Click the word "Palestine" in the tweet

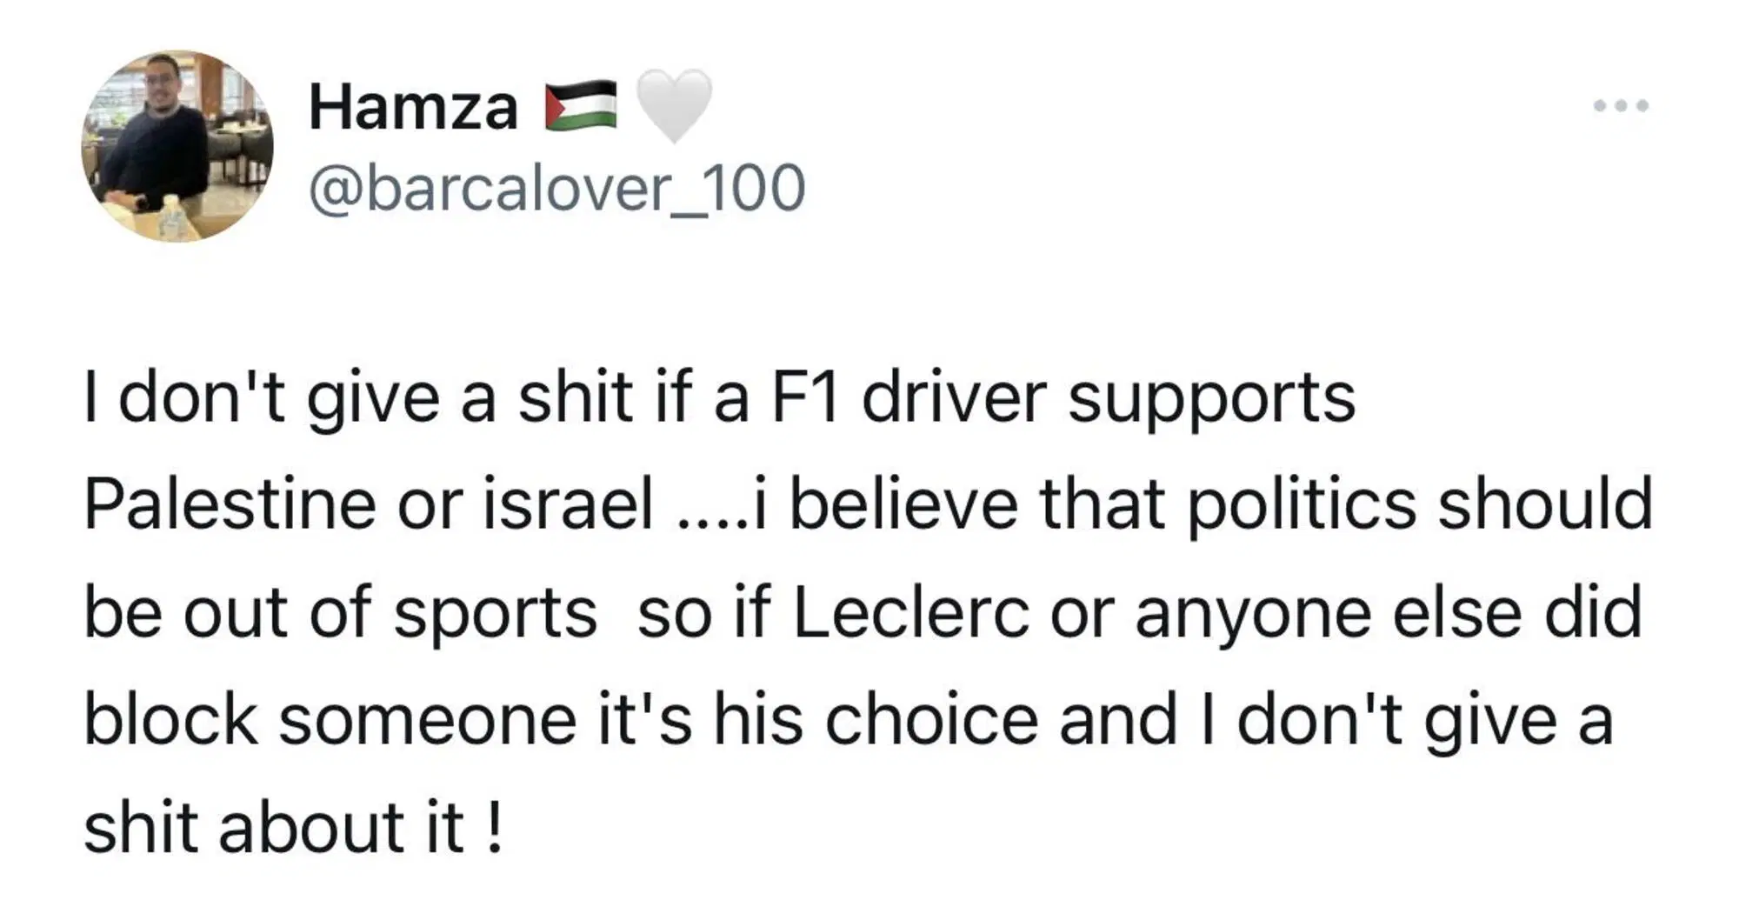pos(230,505)
